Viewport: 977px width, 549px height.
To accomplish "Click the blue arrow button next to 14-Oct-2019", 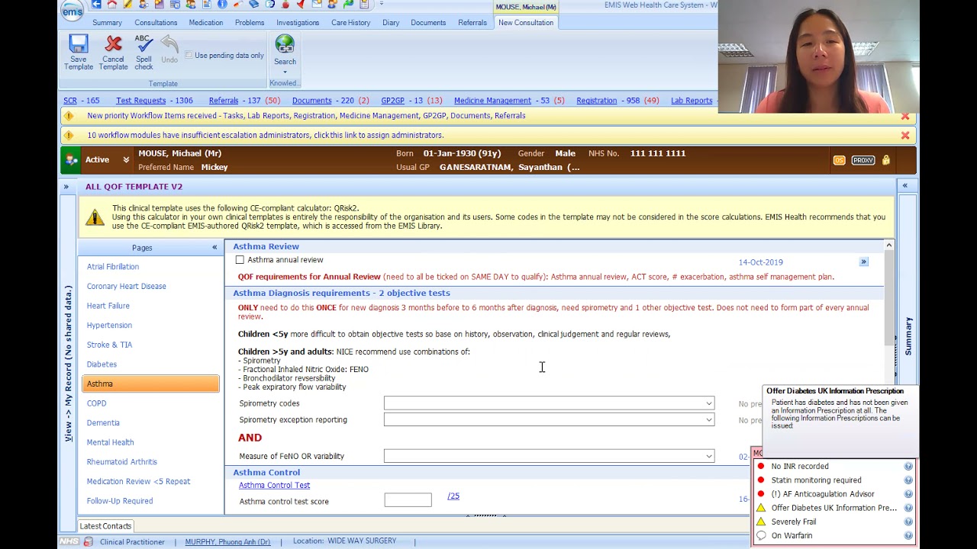I will click(864, 262).
